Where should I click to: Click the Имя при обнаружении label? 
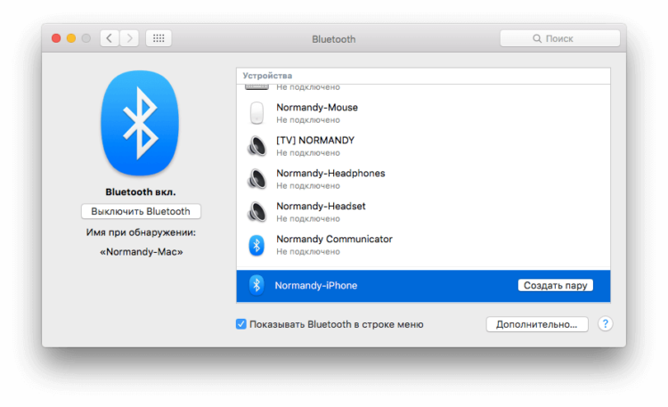click(141, 232)
